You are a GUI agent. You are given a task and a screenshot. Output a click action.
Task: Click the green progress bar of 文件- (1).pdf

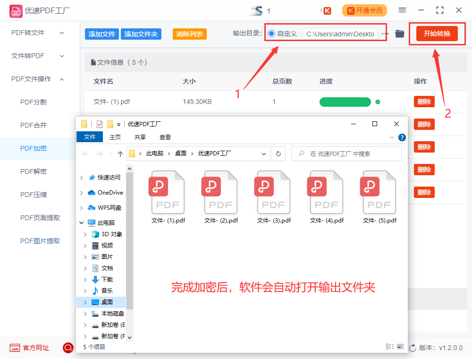click(x=345, y=102)
